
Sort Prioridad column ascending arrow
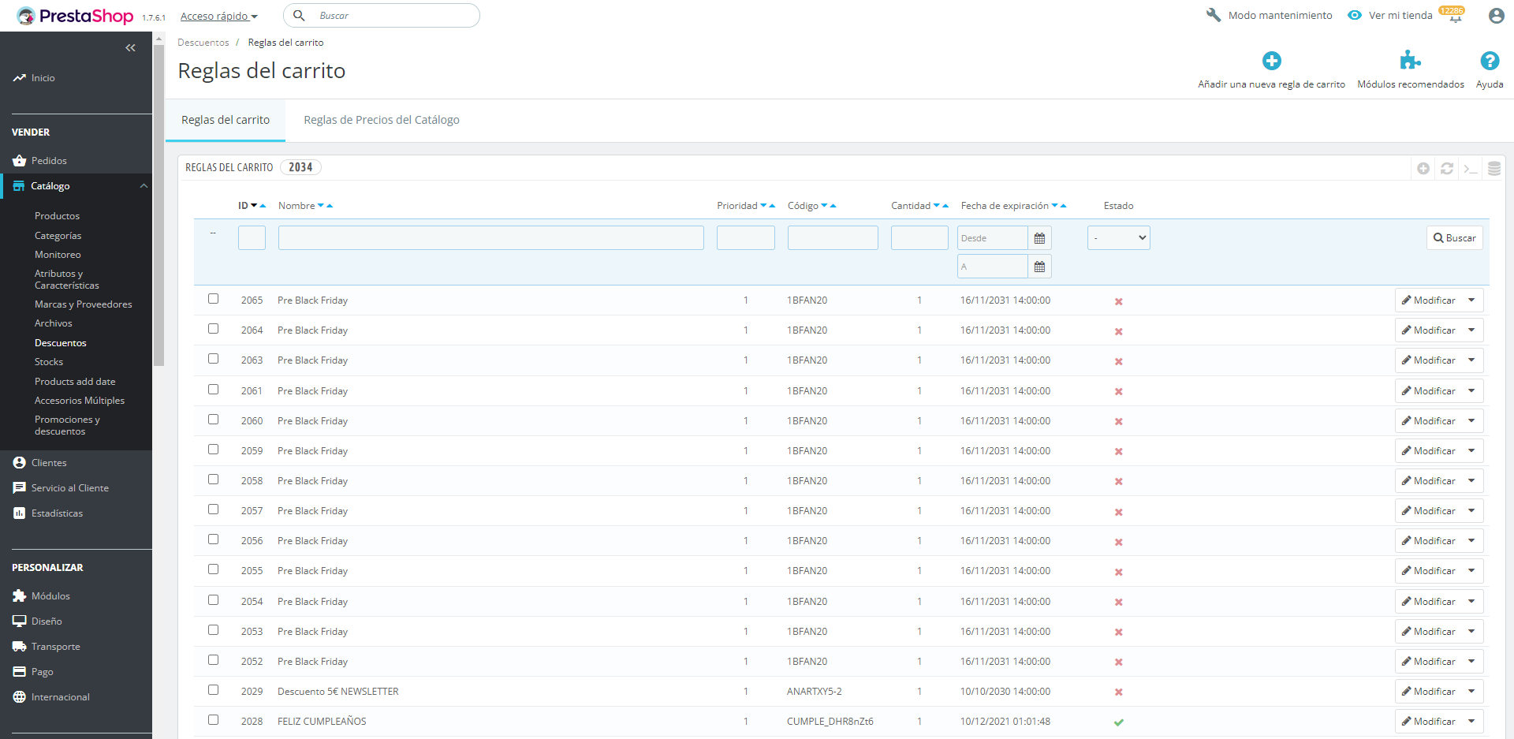click(x=772, y=206)
